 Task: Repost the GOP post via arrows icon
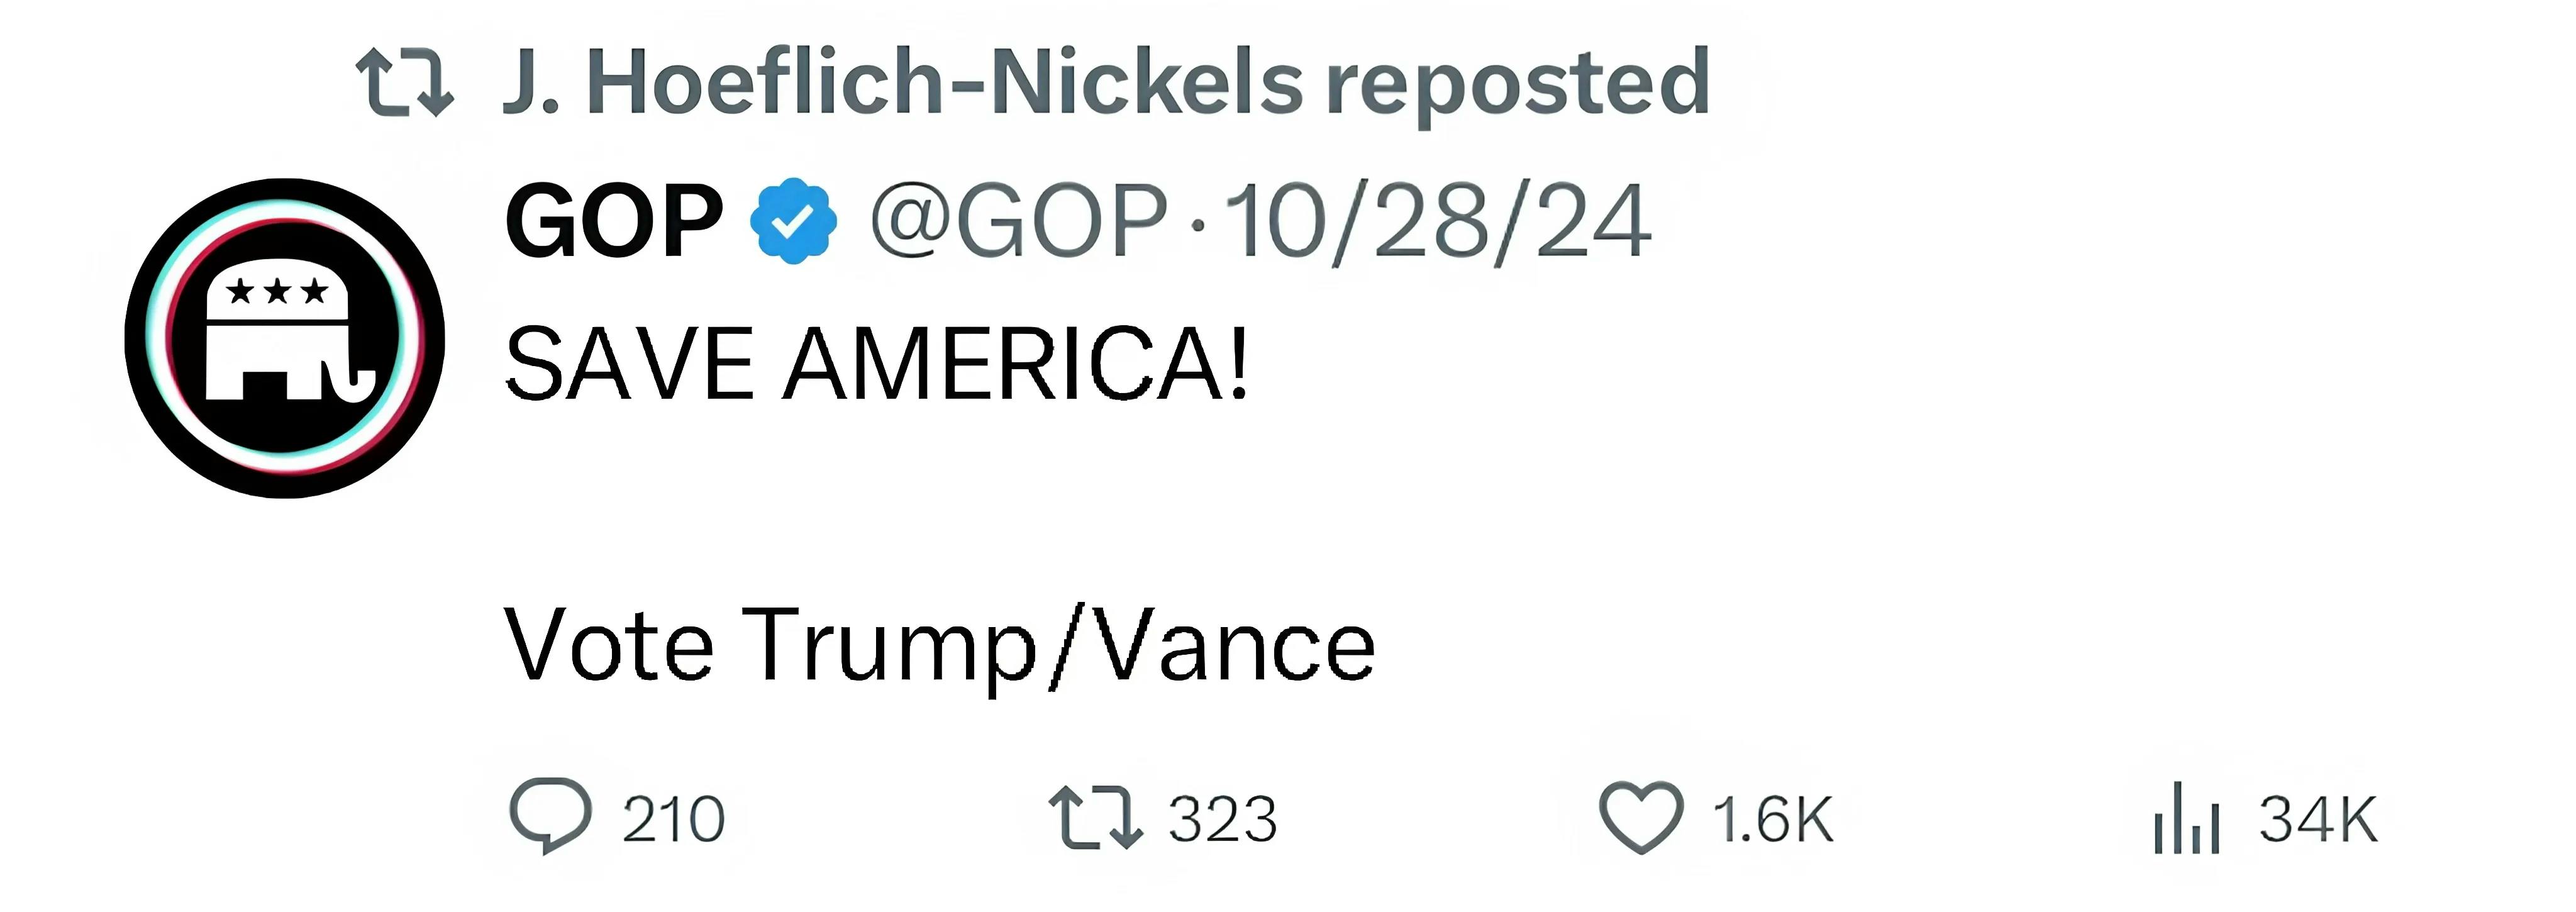coord(1095,818)
